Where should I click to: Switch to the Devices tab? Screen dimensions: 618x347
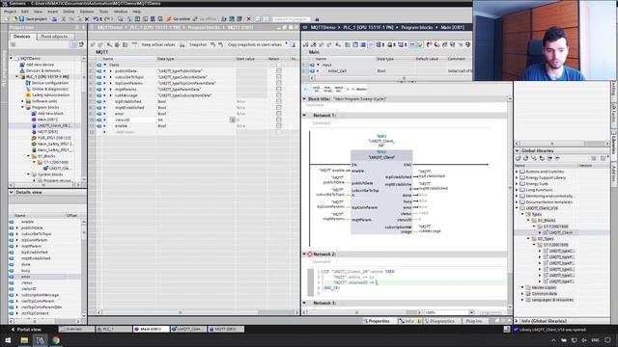pos(22,37)
